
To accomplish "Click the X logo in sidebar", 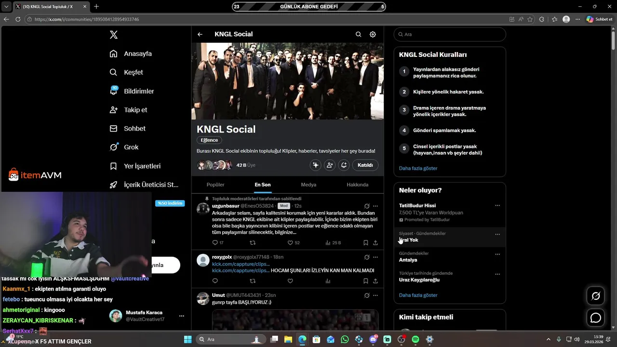I will (114, 35).
